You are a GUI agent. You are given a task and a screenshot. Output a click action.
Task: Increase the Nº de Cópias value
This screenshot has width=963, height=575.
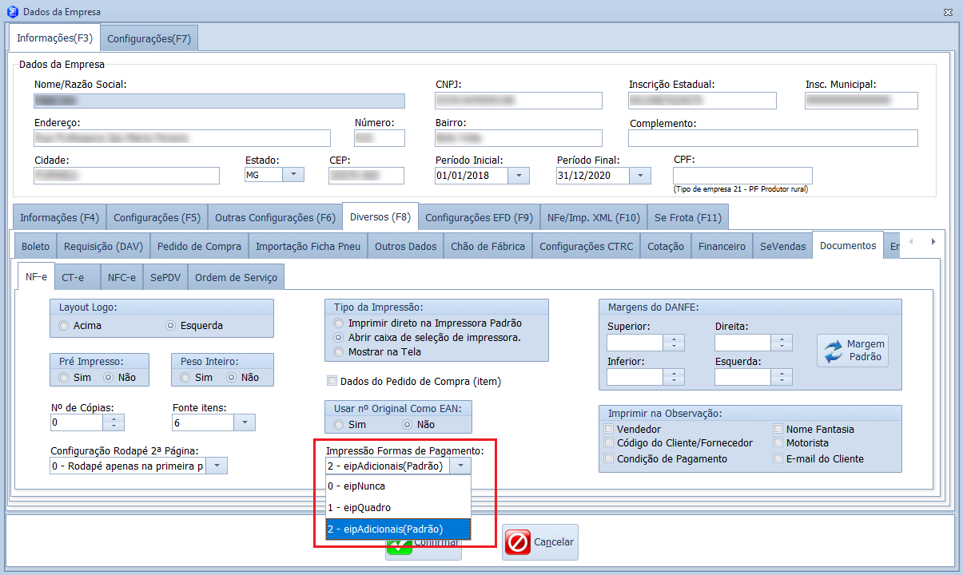click(115, 418)
